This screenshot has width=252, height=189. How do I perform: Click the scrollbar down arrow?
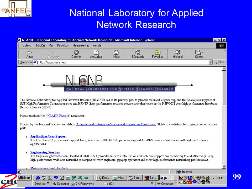click(x=224, y=166)
